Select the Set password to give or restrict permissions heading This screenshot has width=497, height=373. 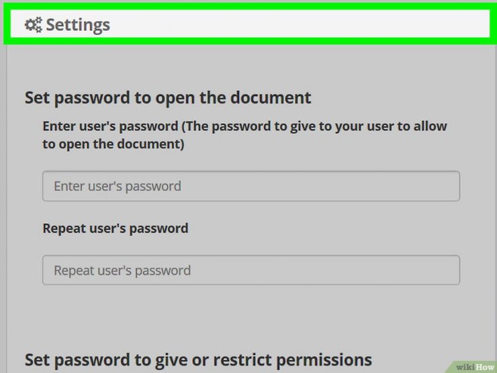click(x=198, y=360)
